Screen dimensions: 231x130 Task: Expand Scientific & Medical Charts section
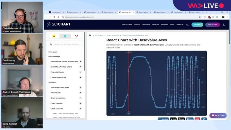80,67
